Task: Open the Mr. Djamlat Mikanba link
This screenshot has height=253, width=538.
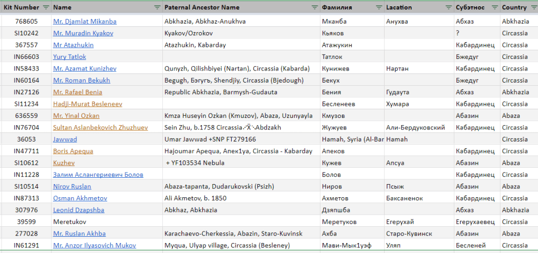Action: point(85,22)
